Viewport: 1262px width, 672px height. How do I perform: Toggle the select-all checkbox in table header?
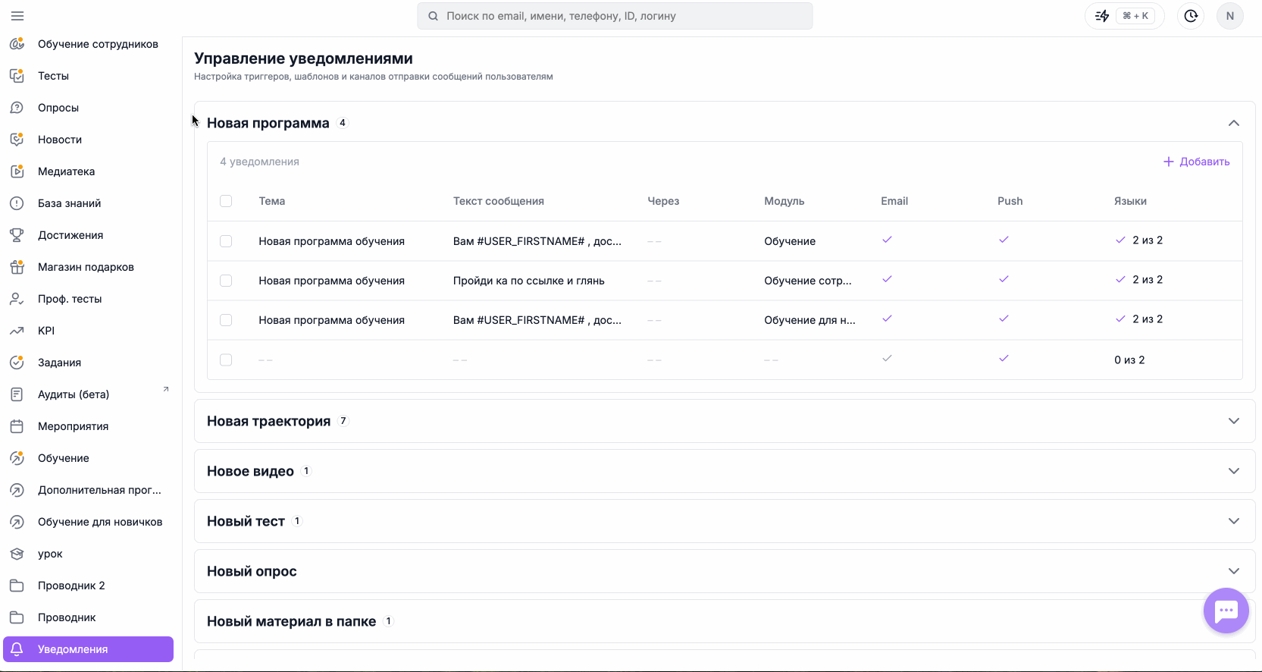[x=226, y=201]
